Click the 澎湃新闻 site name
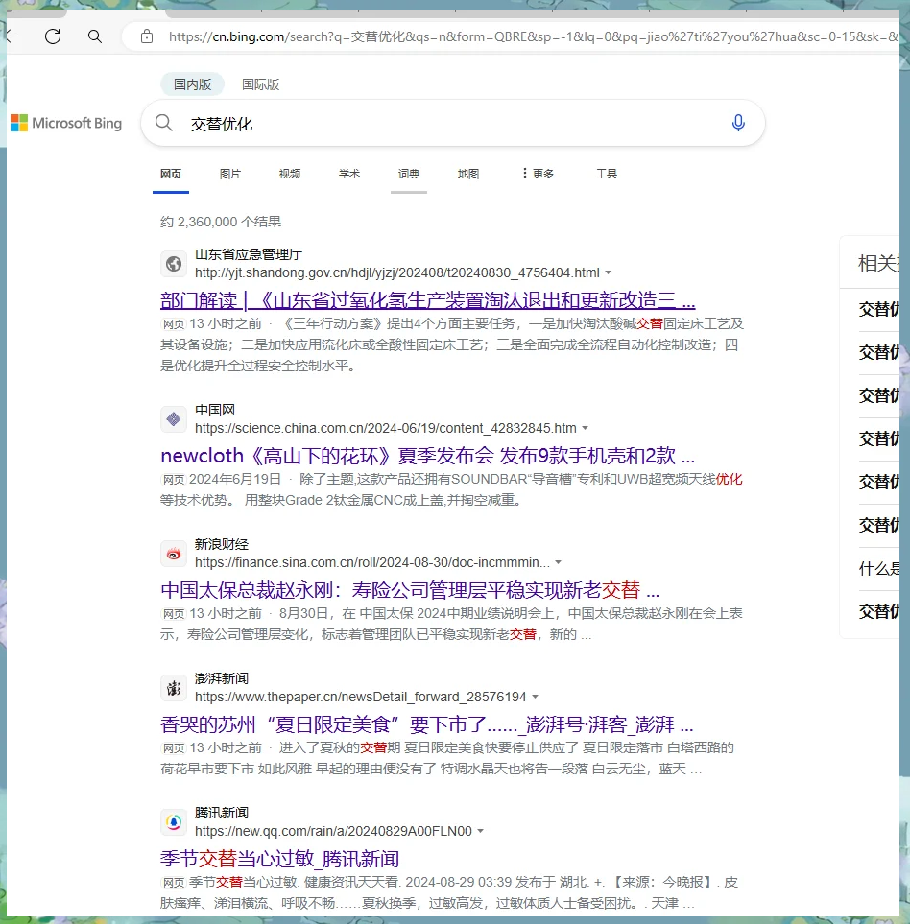This screenshot has height=924, width=910. (x=222, y=679)
